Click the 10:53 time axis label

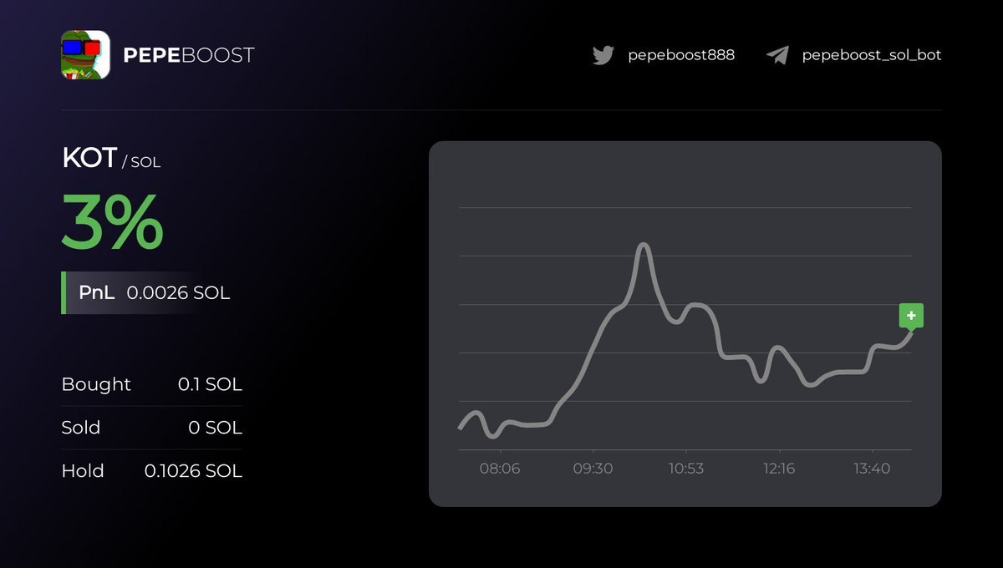(685, 469)
